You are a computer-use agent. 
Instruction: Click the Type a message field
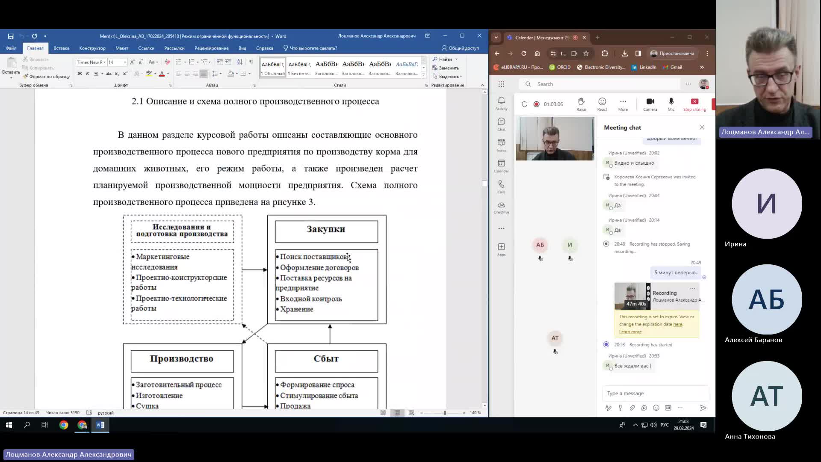655,394
